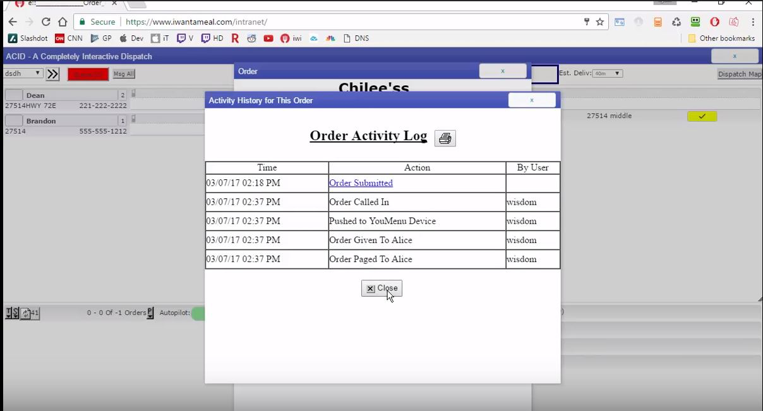This screenshot has width=763, height=411.
Task: Open the P dropdown in the status bar
Action: pos(150,313)
